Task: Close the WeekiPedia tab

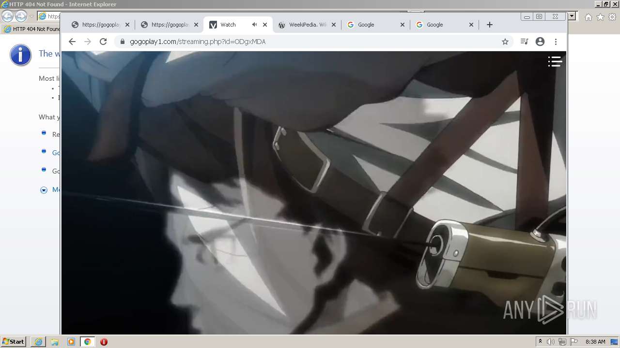Action: [334, 25]
